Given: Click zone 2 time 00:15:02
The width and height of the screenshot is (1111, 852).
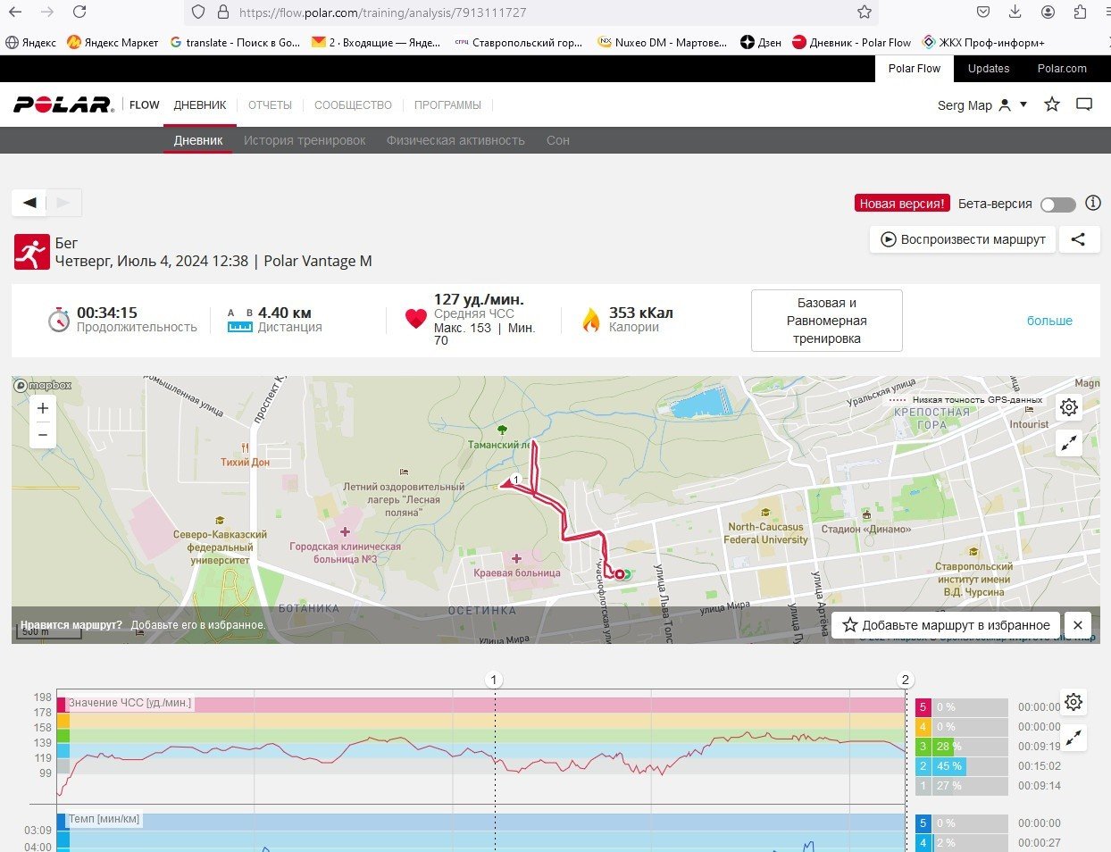Looking at the screenshot, I should tap(1040, 766).
